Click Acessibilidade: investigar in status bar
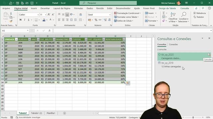 click(28, 118)
